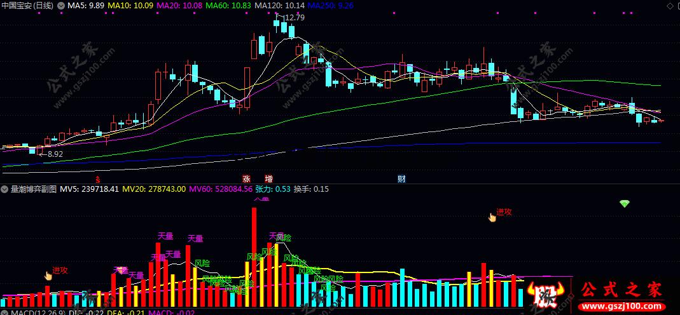Click the hand icon beside lower-left 进攻
Viewport: 680px width, 315px height.
pyautogui.click(x=48, y=275)
